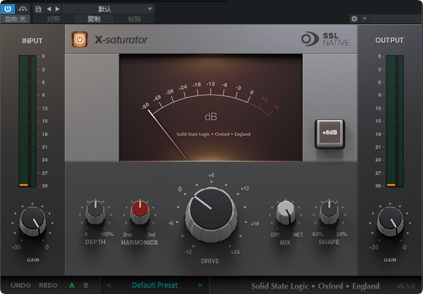The width and height of the screenshot is (423, 294).
Task: Click the red HARMONICS knob
Action: (x=139, y=212)
